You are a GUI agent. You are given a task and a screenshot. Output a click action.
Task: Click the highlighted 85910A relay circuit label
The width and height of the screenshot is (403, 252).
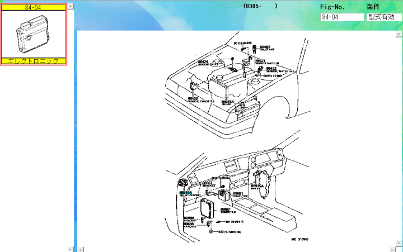click(185, 192)
